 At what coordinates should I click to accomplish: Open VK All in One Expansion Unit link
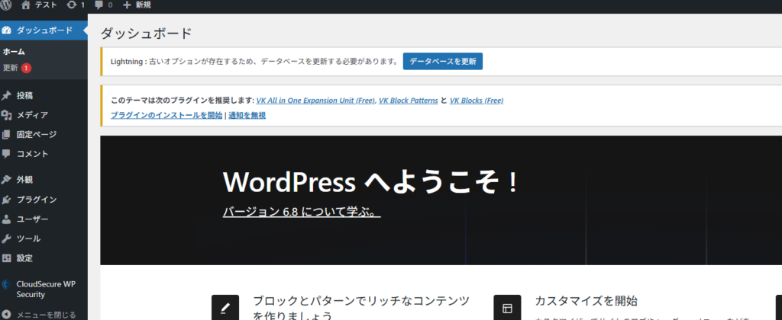click(x=315, y=101)
